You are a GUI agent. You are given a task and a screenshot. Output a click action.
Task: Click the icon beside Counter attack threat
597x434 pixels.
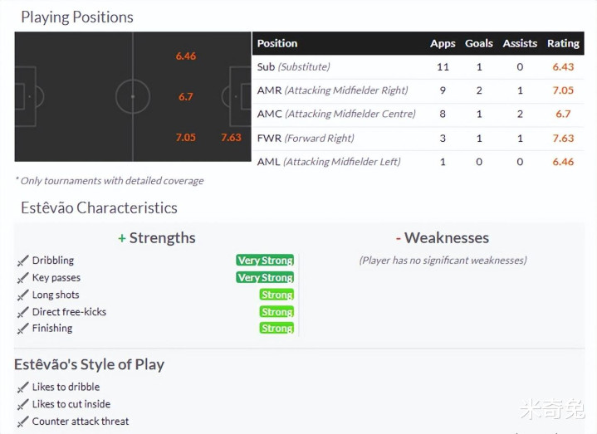coord(22,422)
